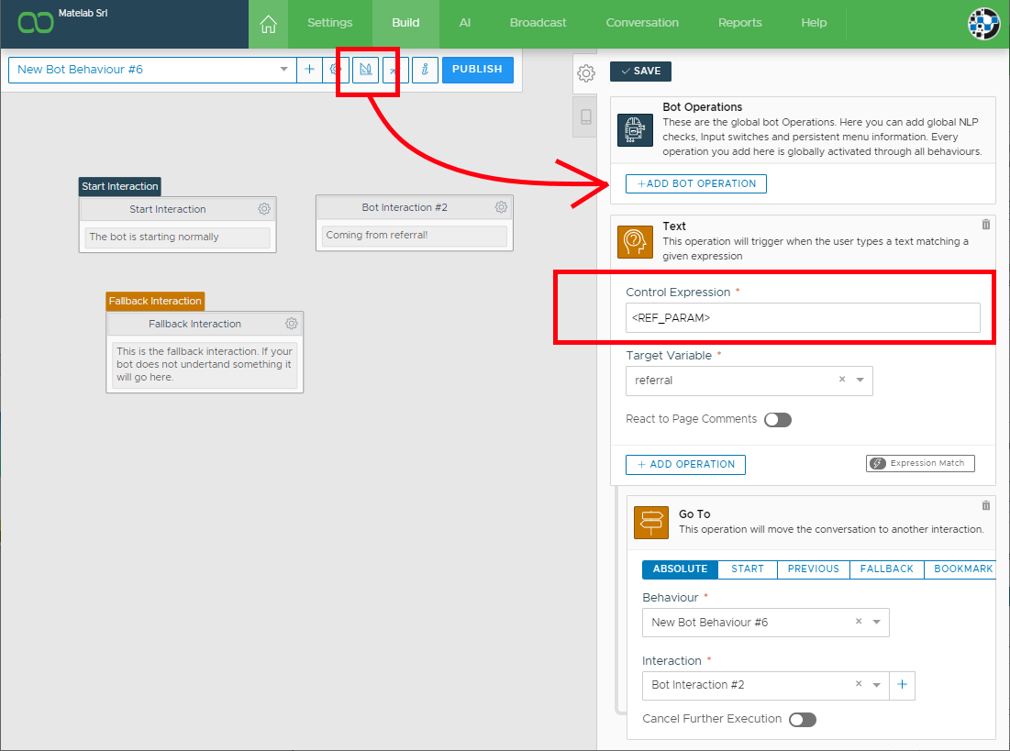Open the bot operations ruler icon
This screenshot has width=1010, height=751.
[x=366, y=70]
